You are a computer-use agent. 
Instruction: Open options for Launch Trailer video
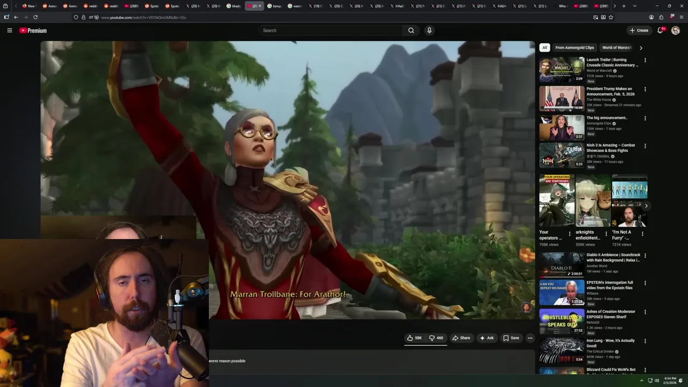645,60
